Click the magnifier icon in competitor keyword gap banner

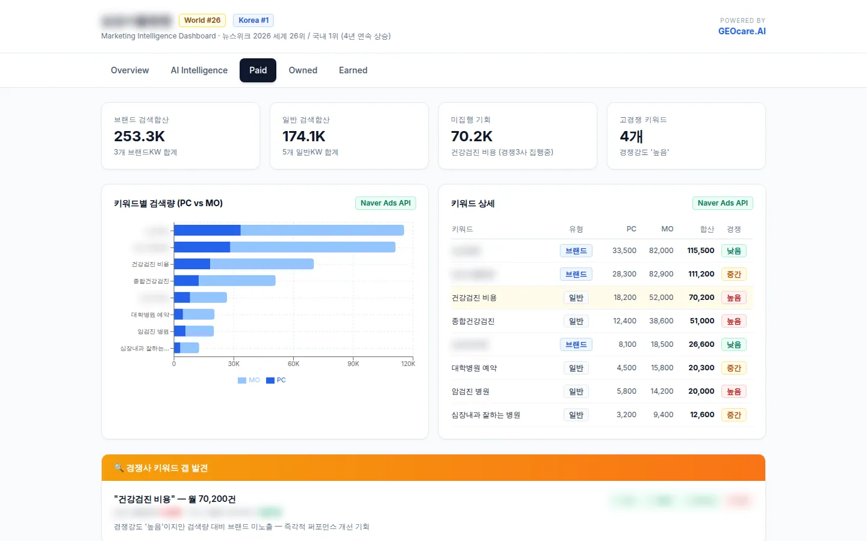(x=119, y=468)
